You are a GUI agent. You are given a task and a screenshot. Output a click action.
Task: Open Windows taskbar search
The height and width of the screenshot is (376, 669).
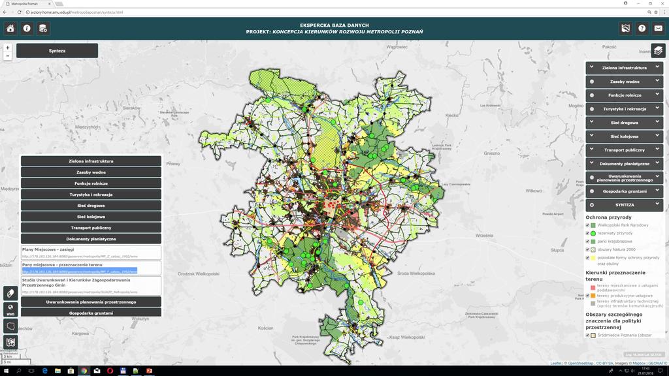(x=19, y=371)
